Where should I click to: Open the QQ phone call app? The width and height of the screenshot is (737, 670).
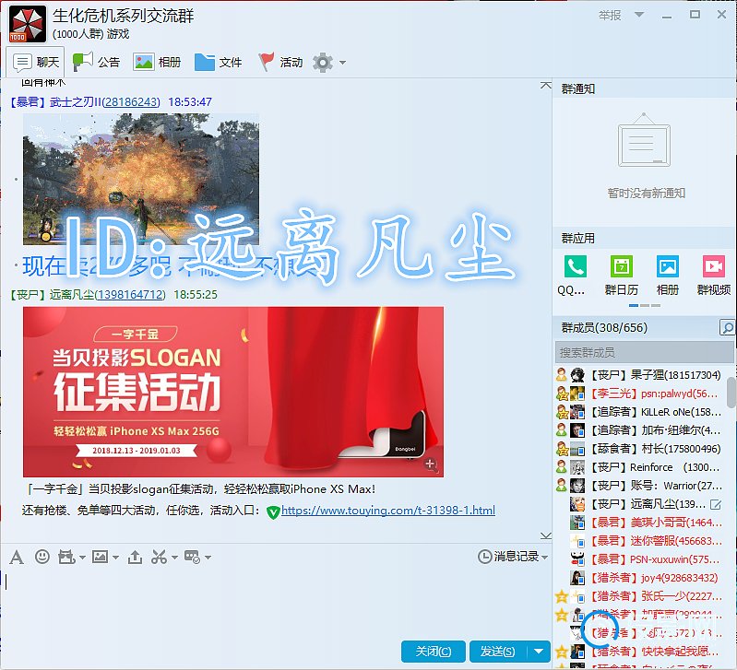pos(576,266)
